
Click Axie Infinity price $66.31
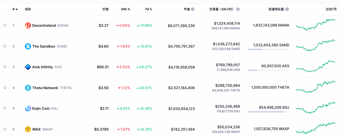coord(103,67)
